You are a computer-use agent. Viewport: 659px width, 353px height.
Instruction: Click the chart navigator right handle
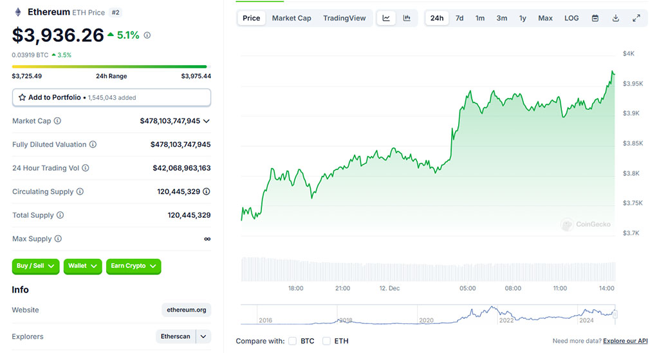pos(615,314)
